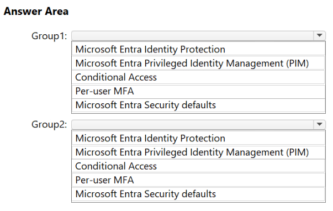This screenshot has height=211, width=333.
Task: Select Conditional Access under Group1
Action: coord(198,77)
